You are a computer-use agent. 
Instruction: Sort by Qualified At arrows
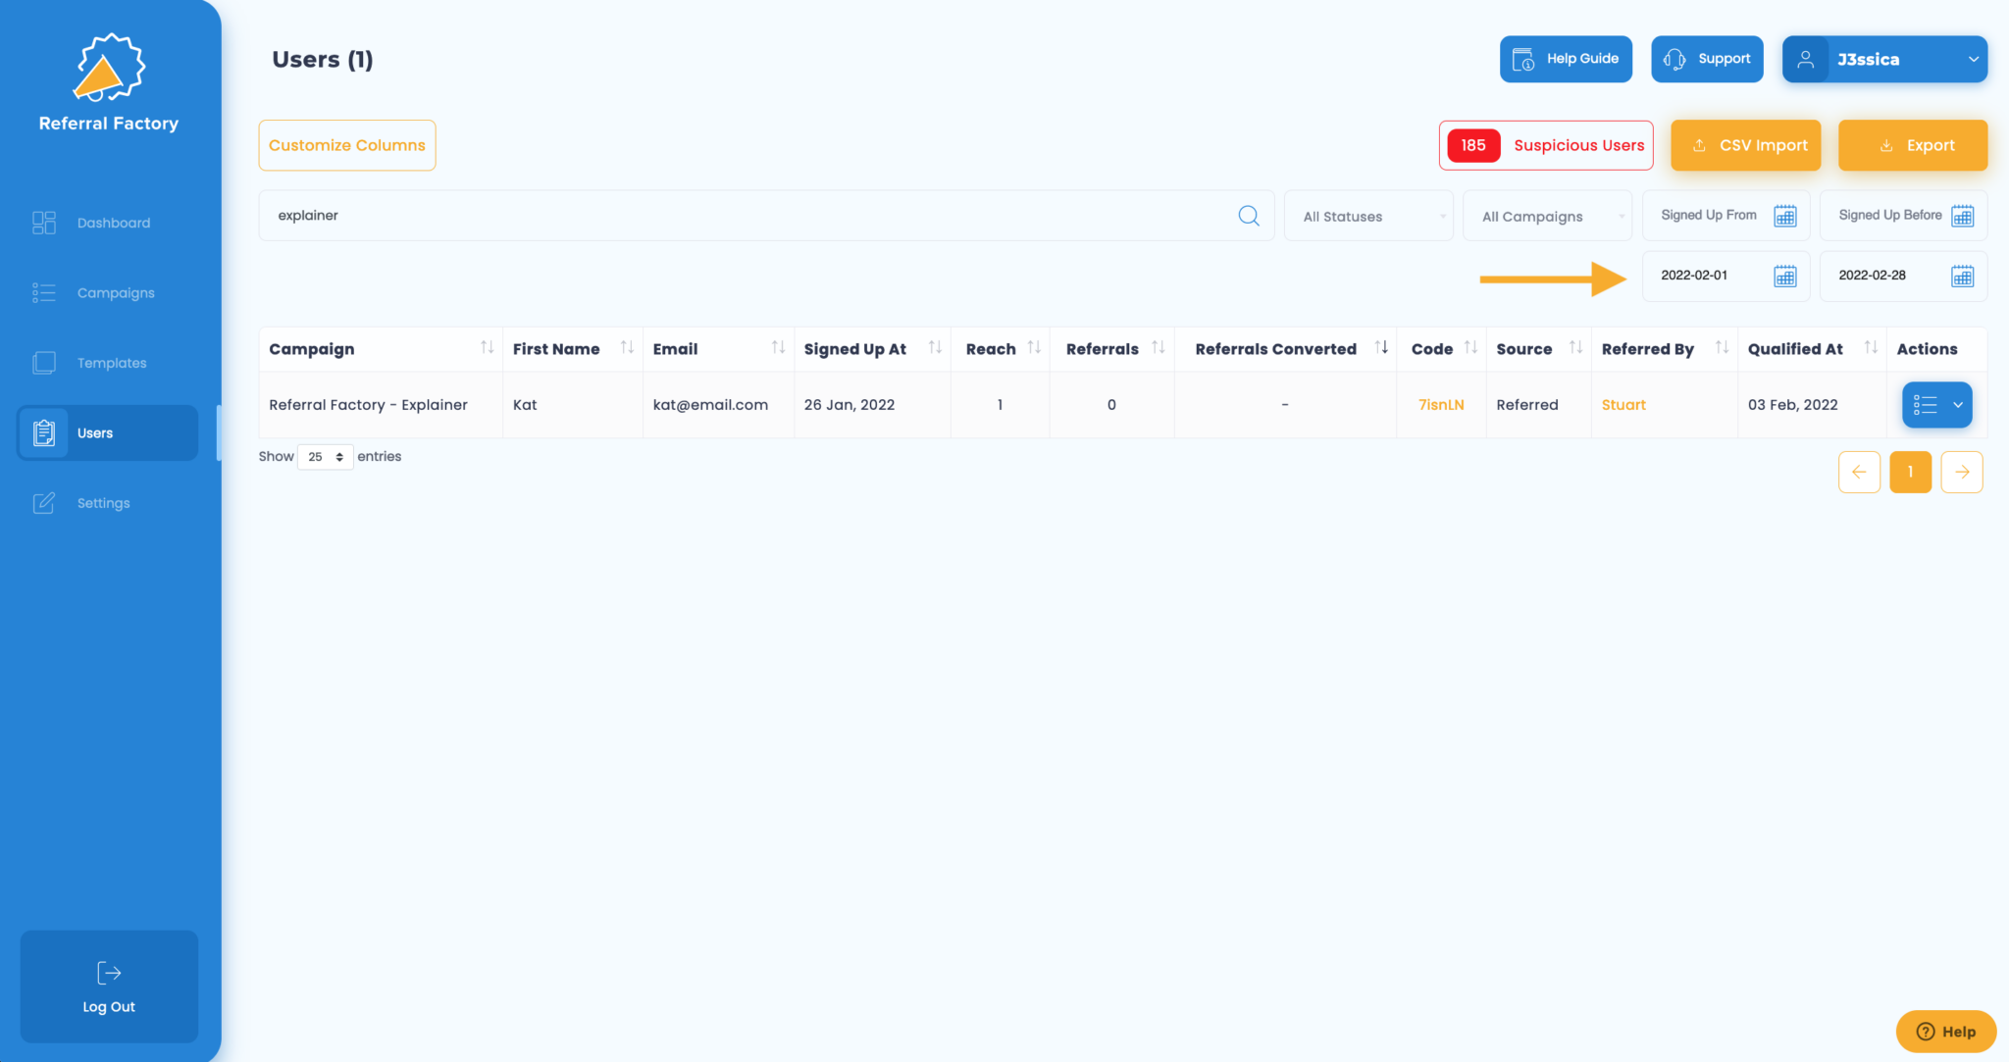pos(1871,347)
